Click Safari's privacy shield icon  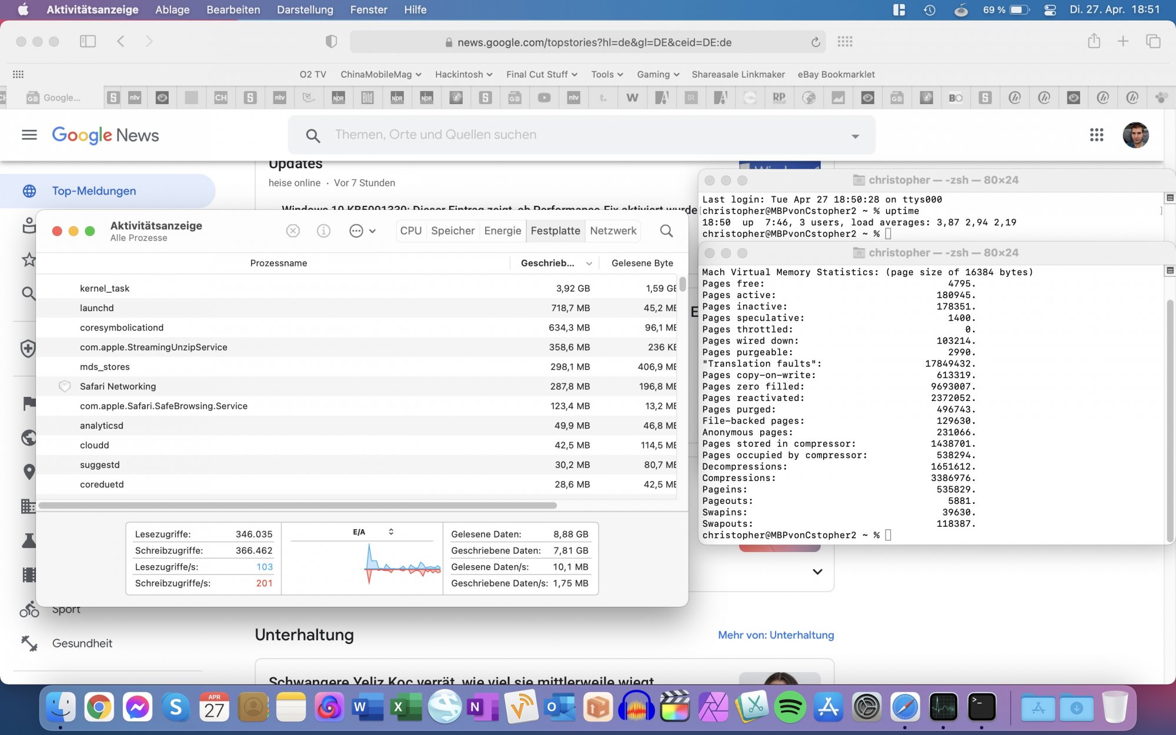click(x=331, y=42)
